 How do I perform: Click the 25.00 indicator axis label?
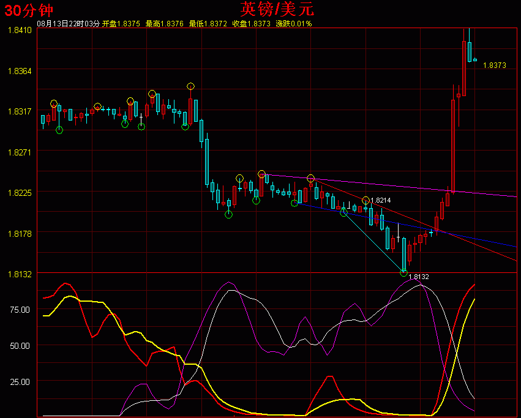pyautogui.click(x=20, y=382)
